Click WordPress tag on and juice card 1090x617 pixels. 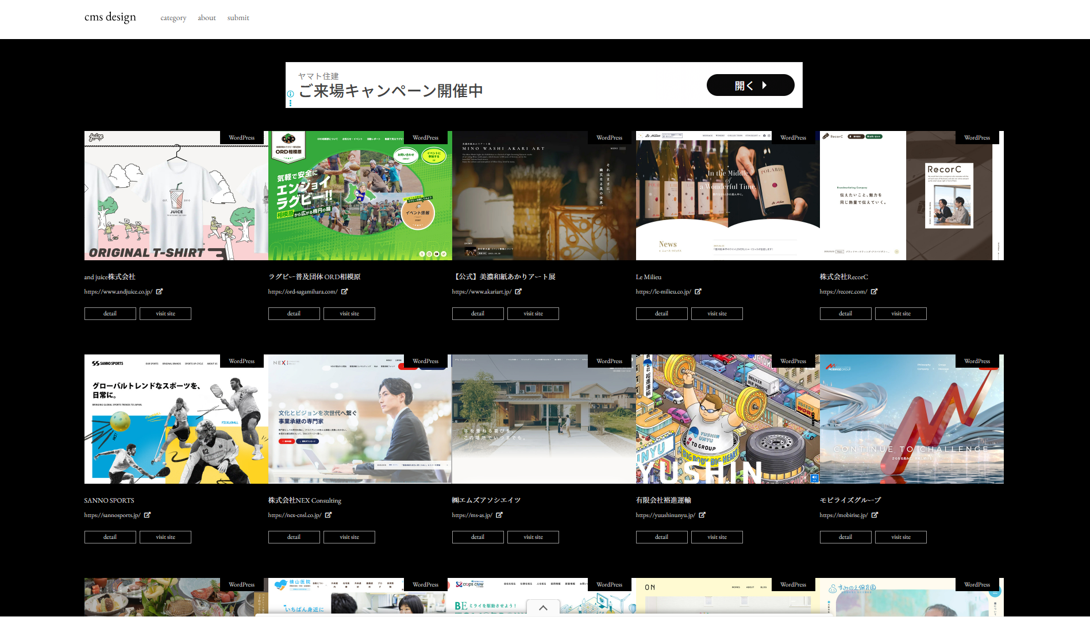click(x=242, y=137)
